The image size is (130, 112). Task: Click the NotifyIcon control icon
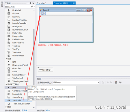coord(9,27)
